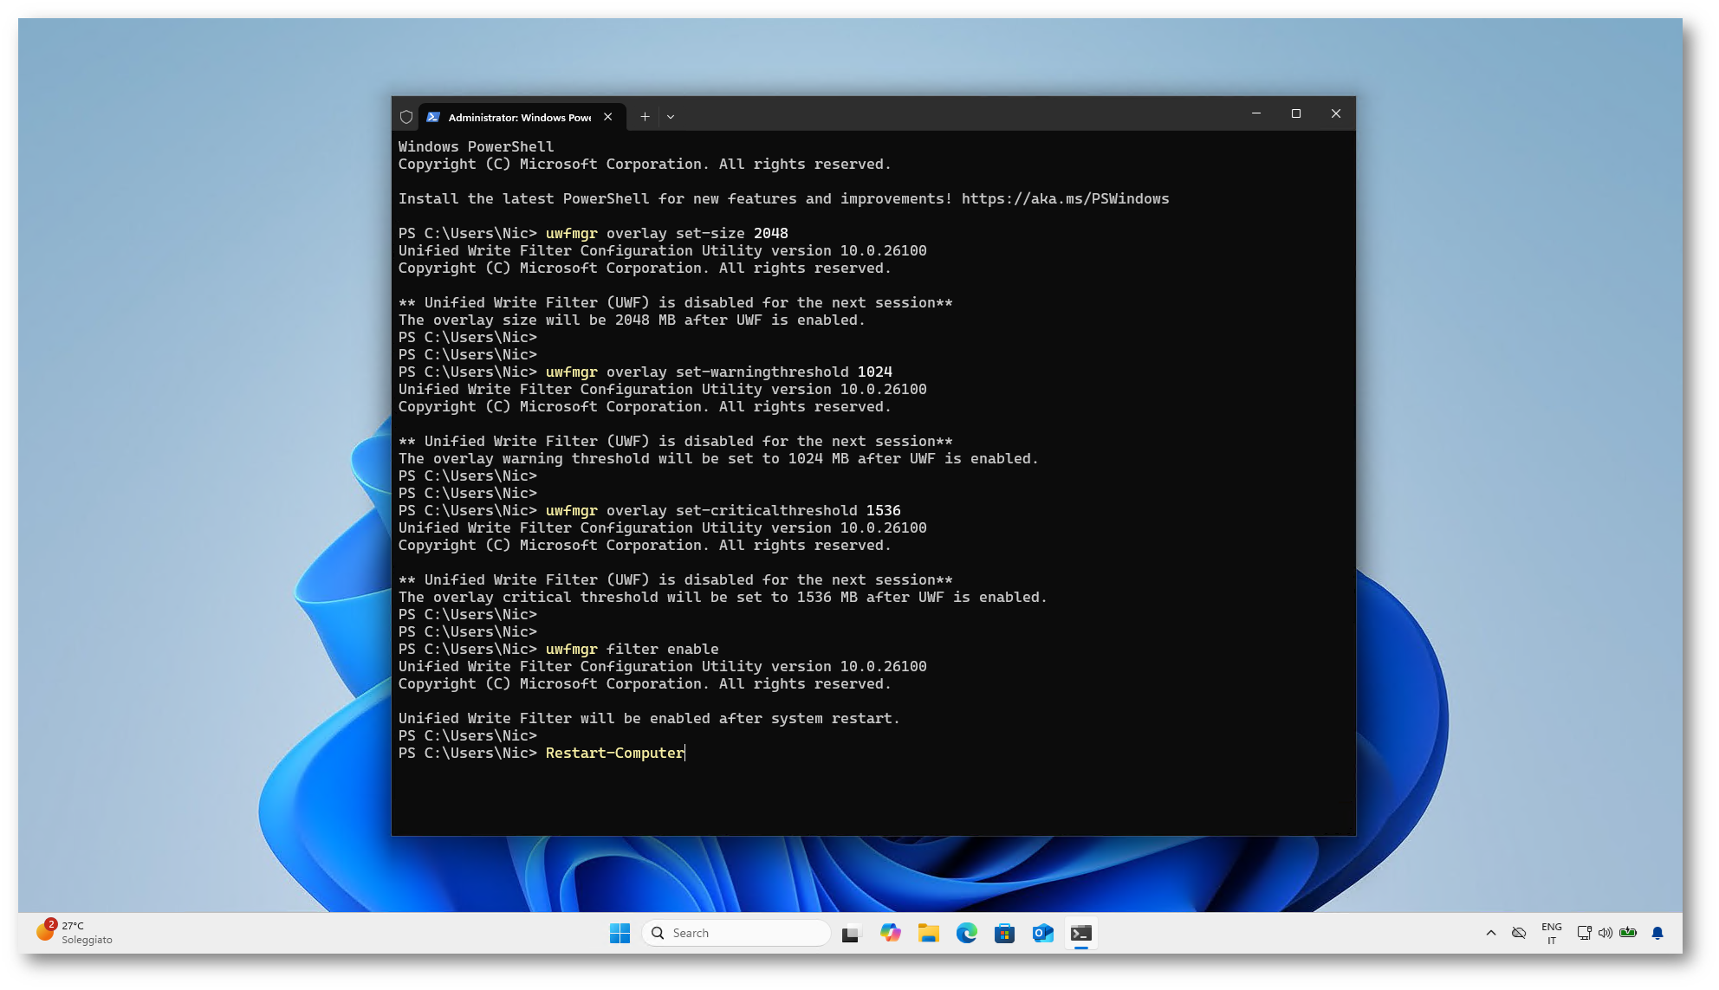Open Task View from the taskbar
The image size is (1719, 990).
pyautogui.click(x=851, y=933)
